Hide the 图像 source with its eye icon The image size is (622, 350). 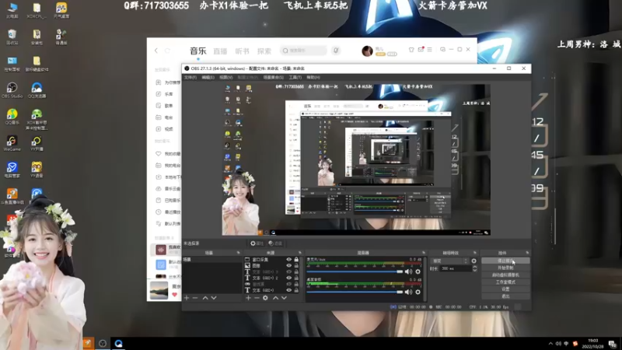288,265
